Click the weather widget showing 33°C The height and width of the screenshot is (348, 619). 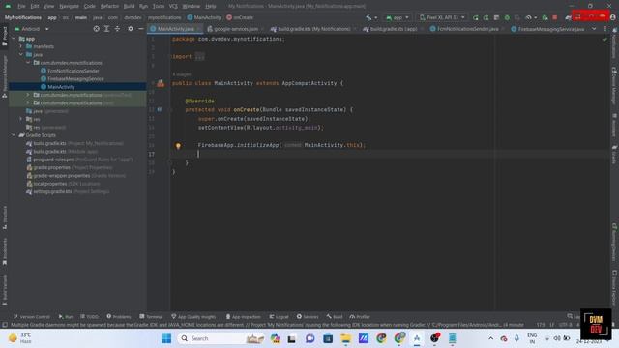[x=20, y=338]
